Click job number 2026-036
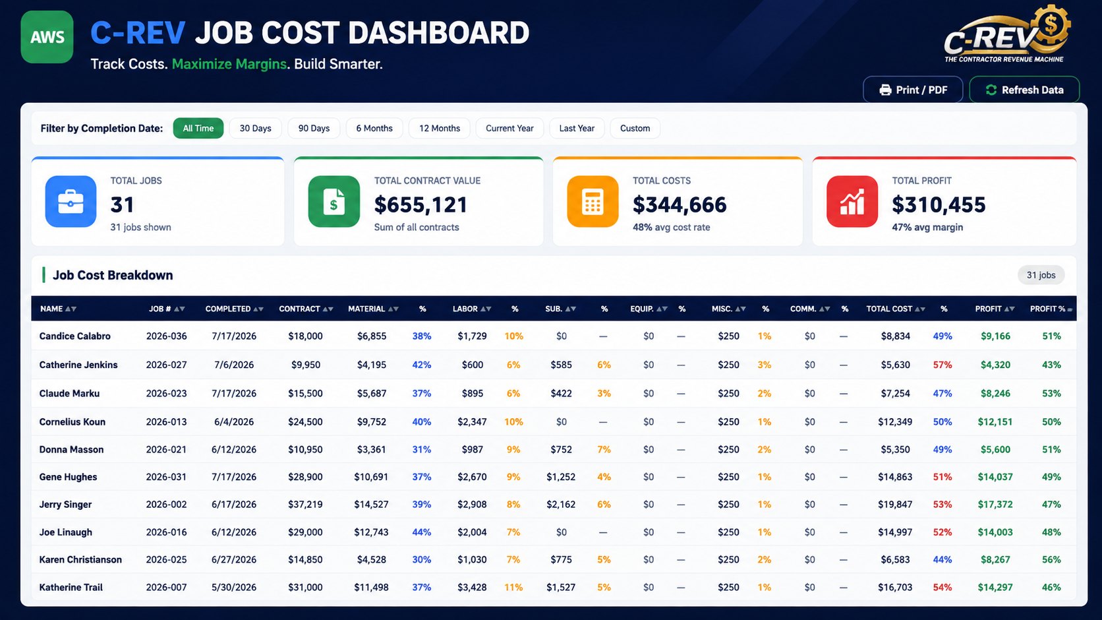Image resolution: width=1102 pixels, height=620 pixels. pos(167,336)
